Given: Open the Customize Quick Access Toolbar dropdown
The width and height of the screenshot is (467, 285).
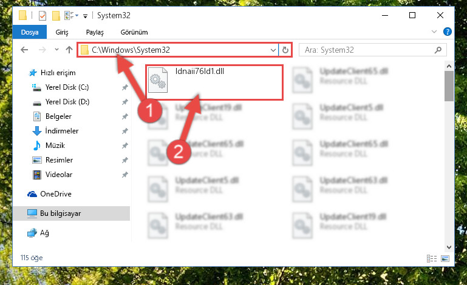Looking at the screenshot, I should [x=85, y=16].
